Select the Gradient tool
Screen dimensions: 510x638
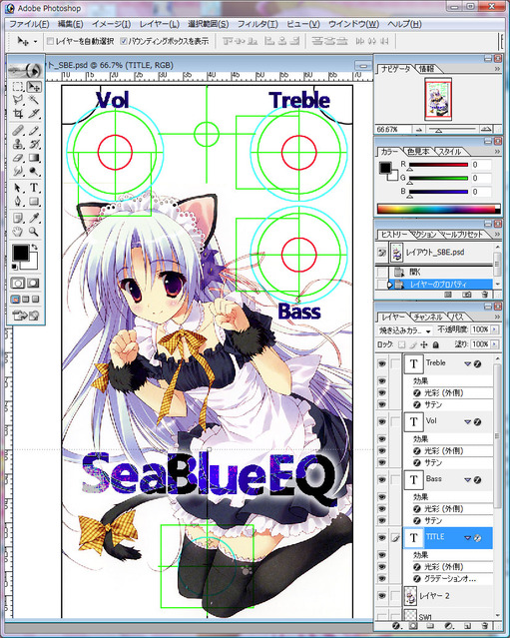(x=34, y=158)
